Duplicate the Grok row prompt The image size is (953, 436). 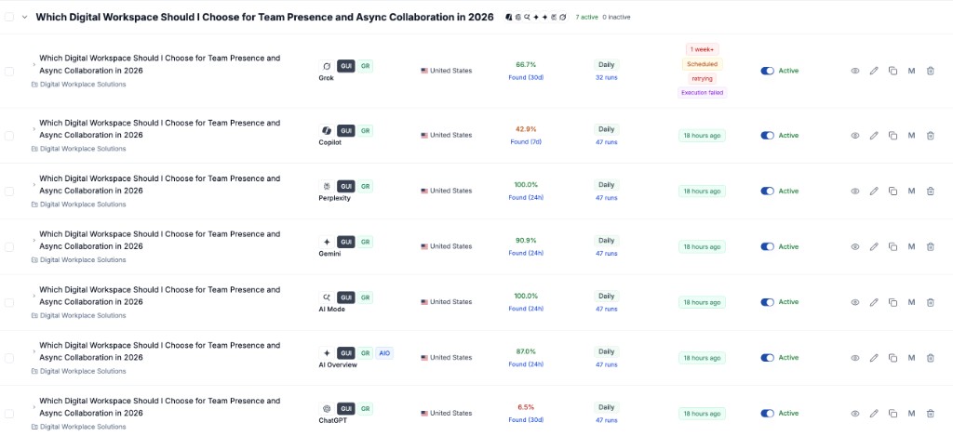893,71
